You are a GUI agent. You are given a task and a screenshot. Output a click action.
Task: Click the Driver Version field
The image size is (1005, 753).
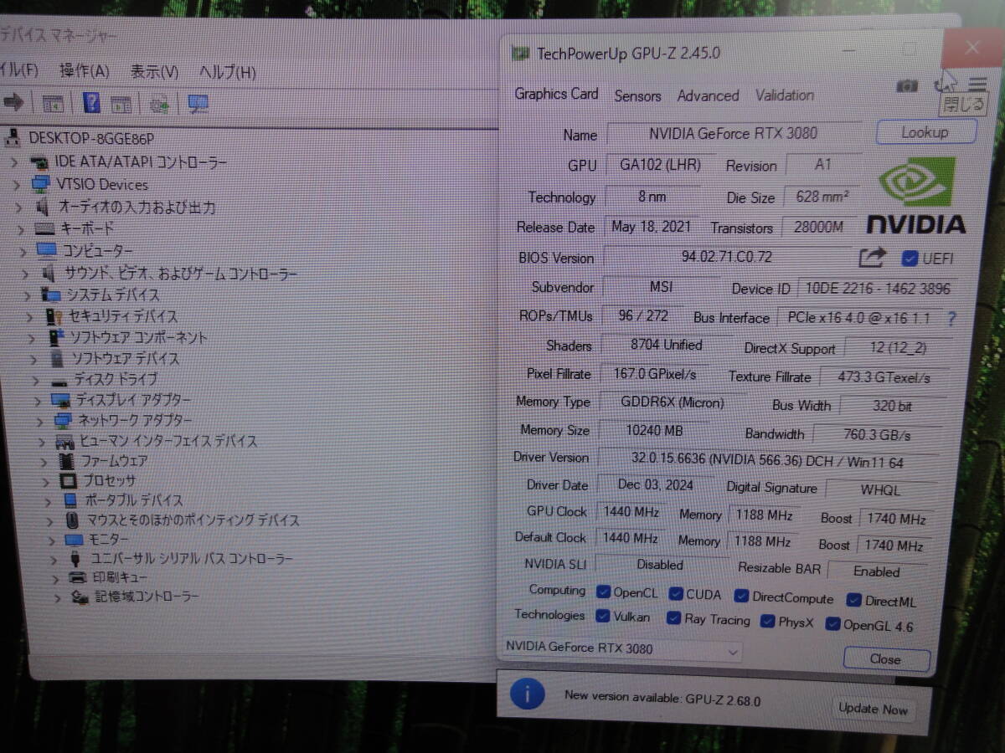(x=766, y=461)
